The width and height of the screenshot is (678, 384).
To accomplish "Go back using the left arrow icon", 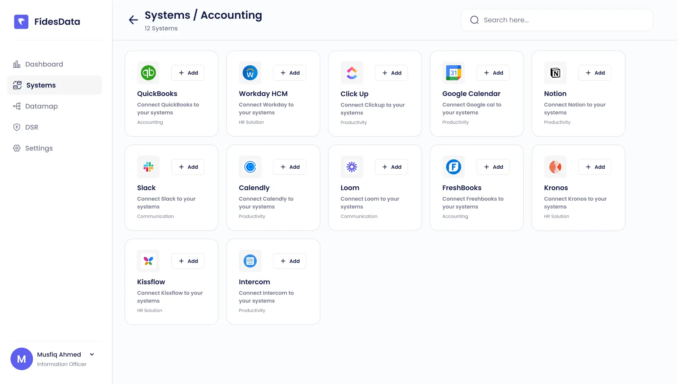I will click(133, 20).
